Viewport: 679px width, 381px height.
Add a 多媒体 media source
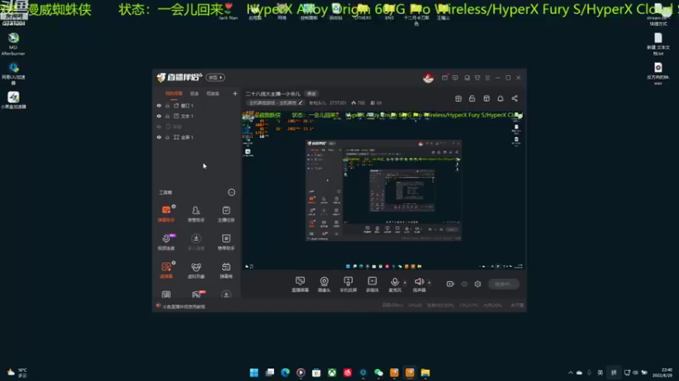tap(372, 284)
